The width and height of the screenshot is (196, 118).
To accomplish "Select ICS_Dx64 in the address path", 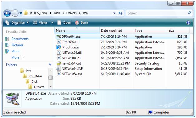I will pos(41,13).
